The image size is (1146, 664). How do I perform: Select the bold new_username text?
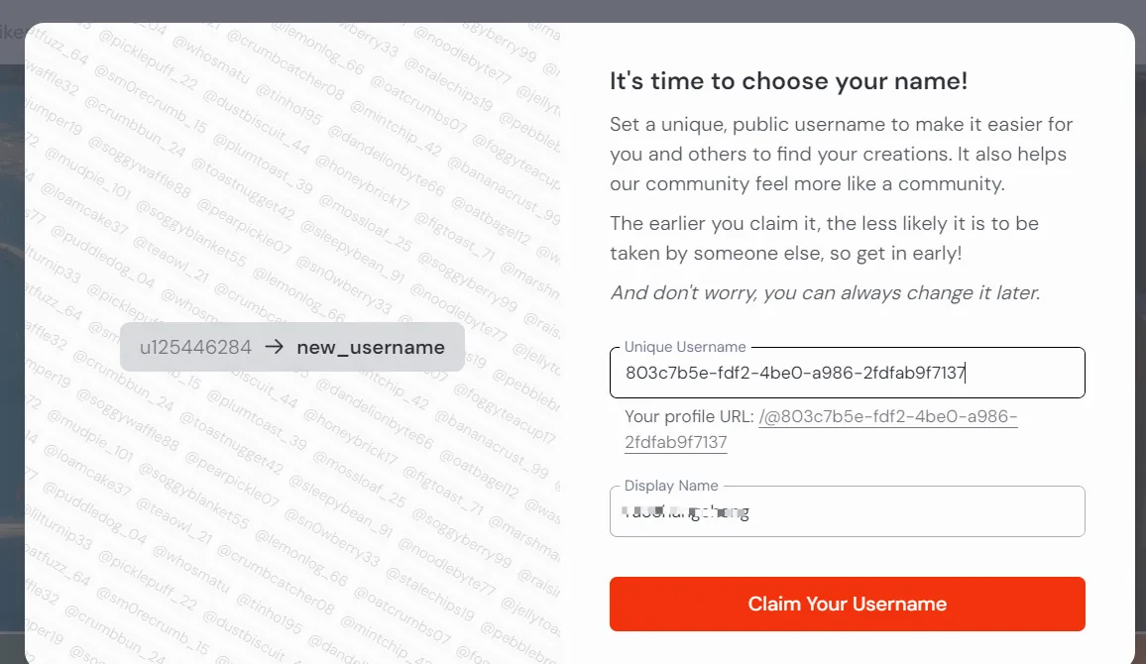pos(371,347)
